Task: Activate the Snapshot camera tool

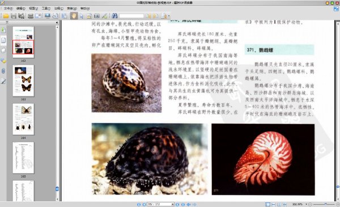Action: click(97, 16)
